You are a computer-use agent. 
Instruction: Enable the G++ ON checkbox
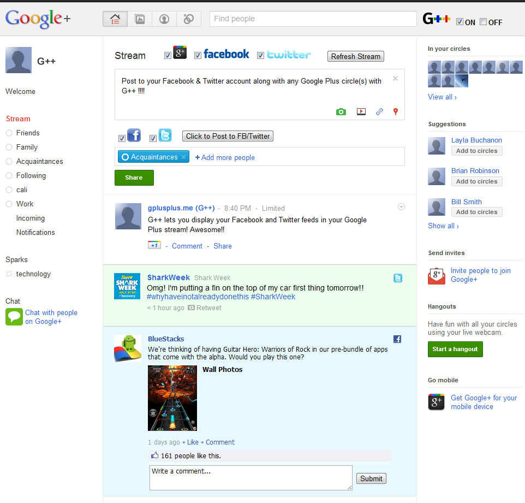point(460,22)
